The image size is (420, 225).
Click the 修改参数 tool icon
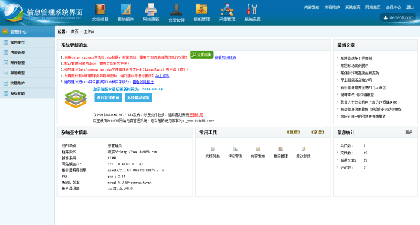[304, 149]
